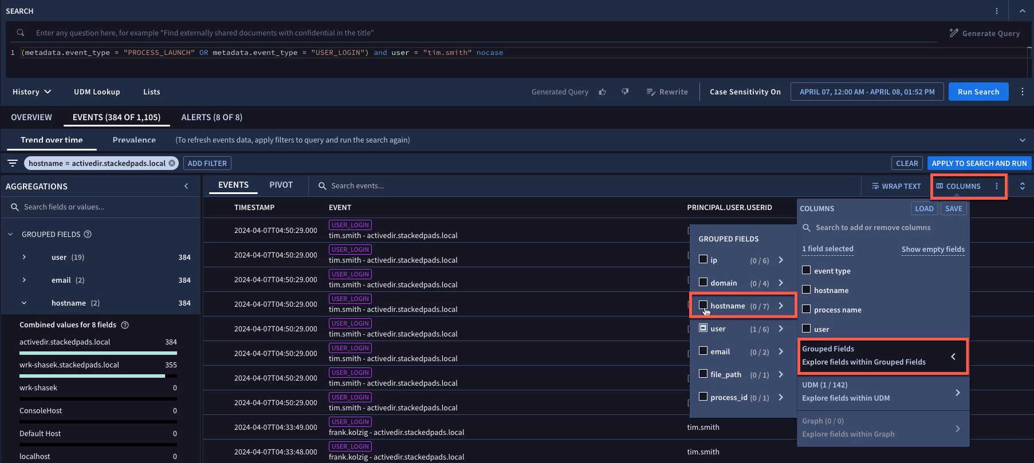Click the Grouped Fields help icon
Viewport: 1034px width, 463px height.
point(88,234)
